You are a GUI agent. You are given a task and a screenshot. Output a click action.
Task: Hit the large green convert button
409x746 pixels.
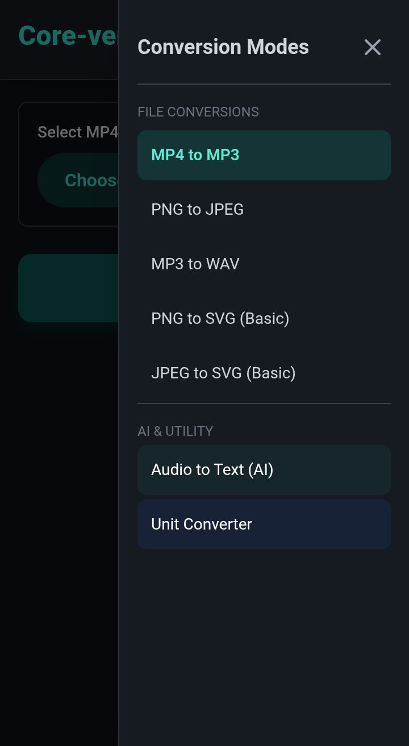[x=68, y=288]
